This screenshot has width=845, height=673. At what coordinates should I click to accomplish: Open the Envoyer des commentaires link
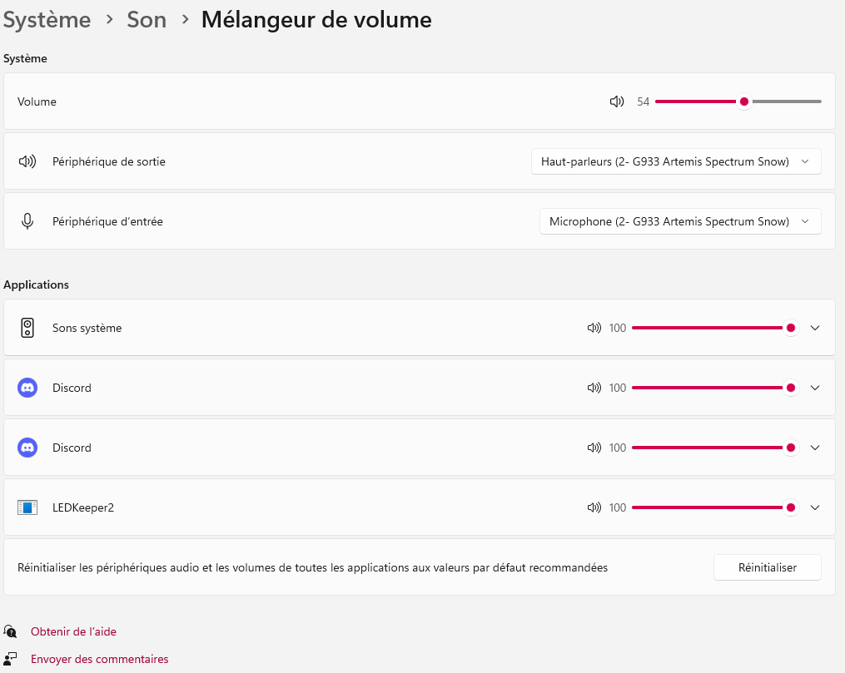99,659
